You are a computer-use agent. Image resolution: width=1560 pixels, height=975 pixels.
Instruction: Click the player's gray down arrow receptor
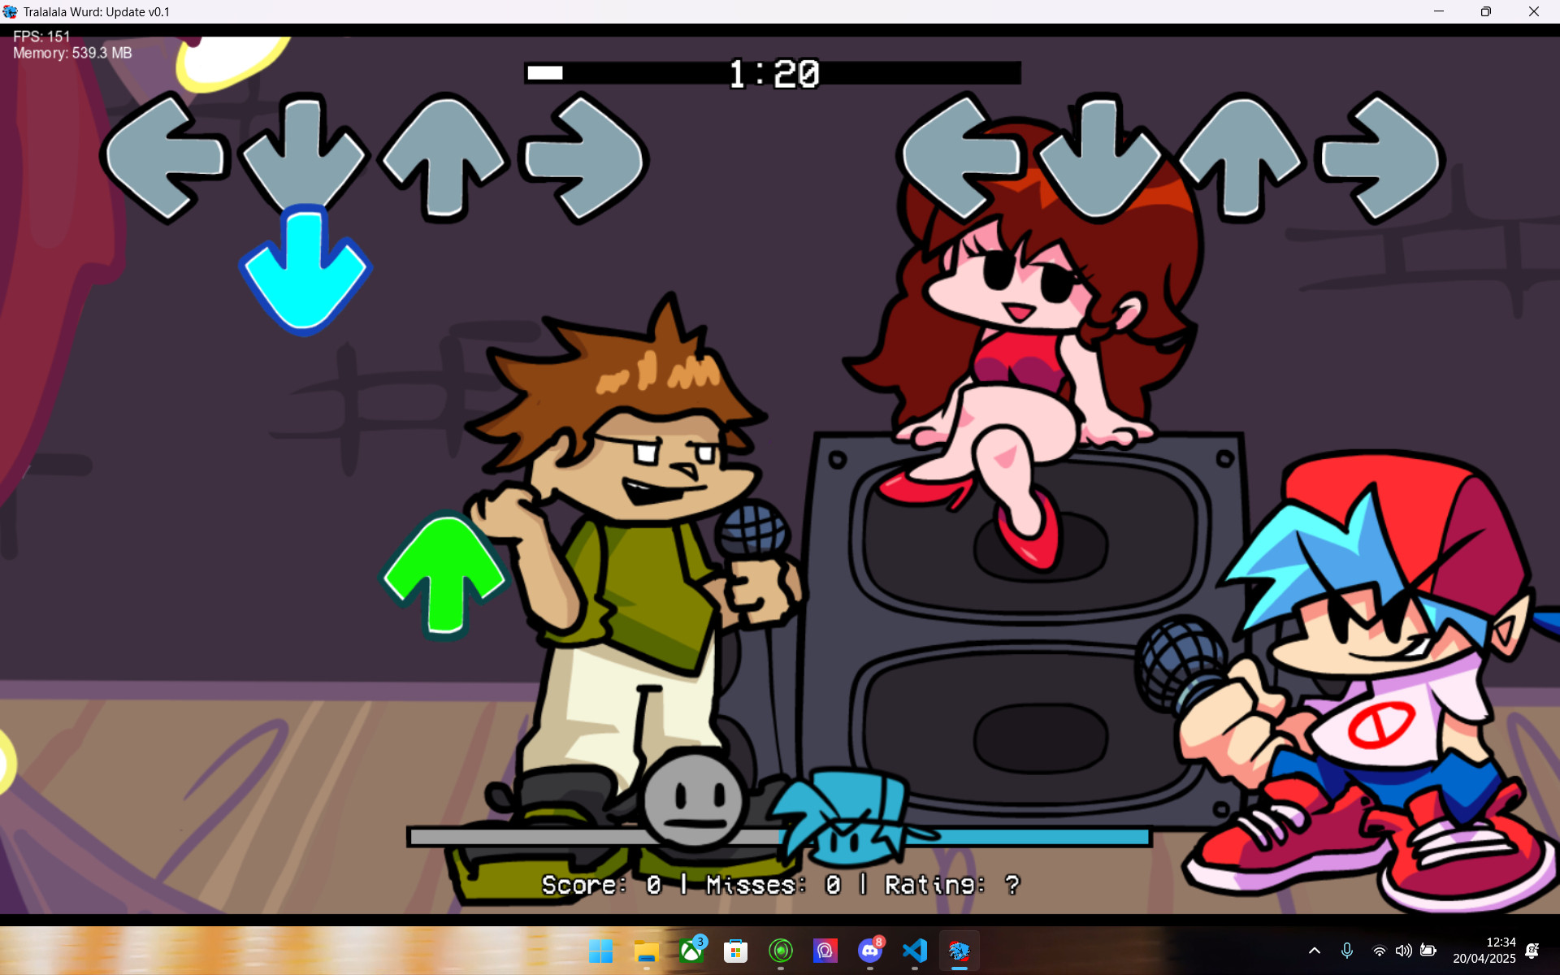[x=1101, y=158]
